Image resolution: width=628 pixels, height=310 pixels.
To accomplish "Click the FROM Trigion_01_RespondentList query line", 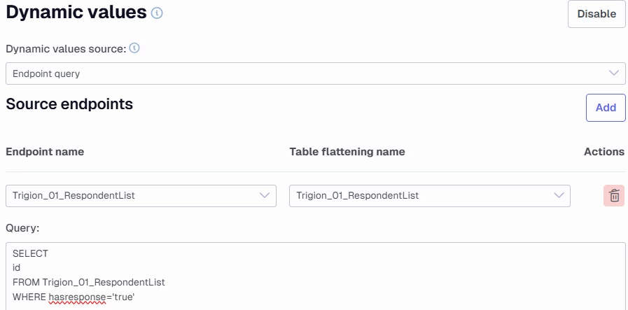I will tap(88, 283).
